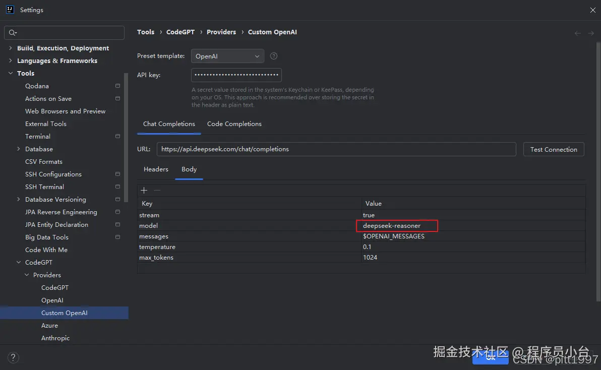This screenshot has width=601, height=370.
Task: Click the minus icon to remove body row
Action: coord(157,191)
